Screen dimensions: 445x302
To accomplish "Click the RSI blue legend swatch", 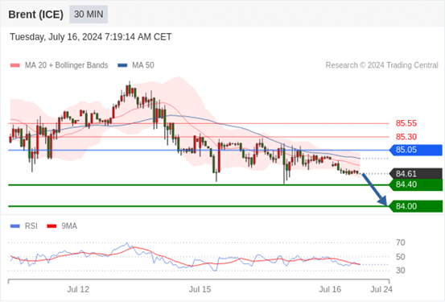I will 15,226.
